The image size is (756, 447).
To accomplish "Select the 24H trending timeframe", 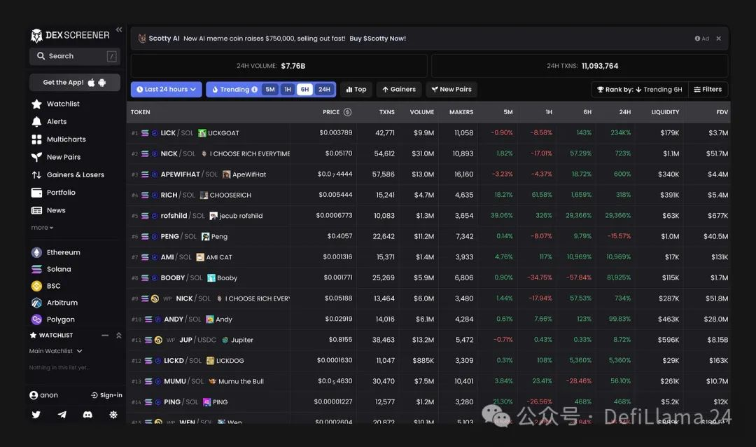I will (324, 90).
